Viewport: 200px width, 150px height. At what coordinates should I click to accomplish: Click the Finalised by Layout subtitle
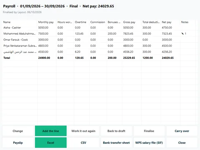point(22,12)
